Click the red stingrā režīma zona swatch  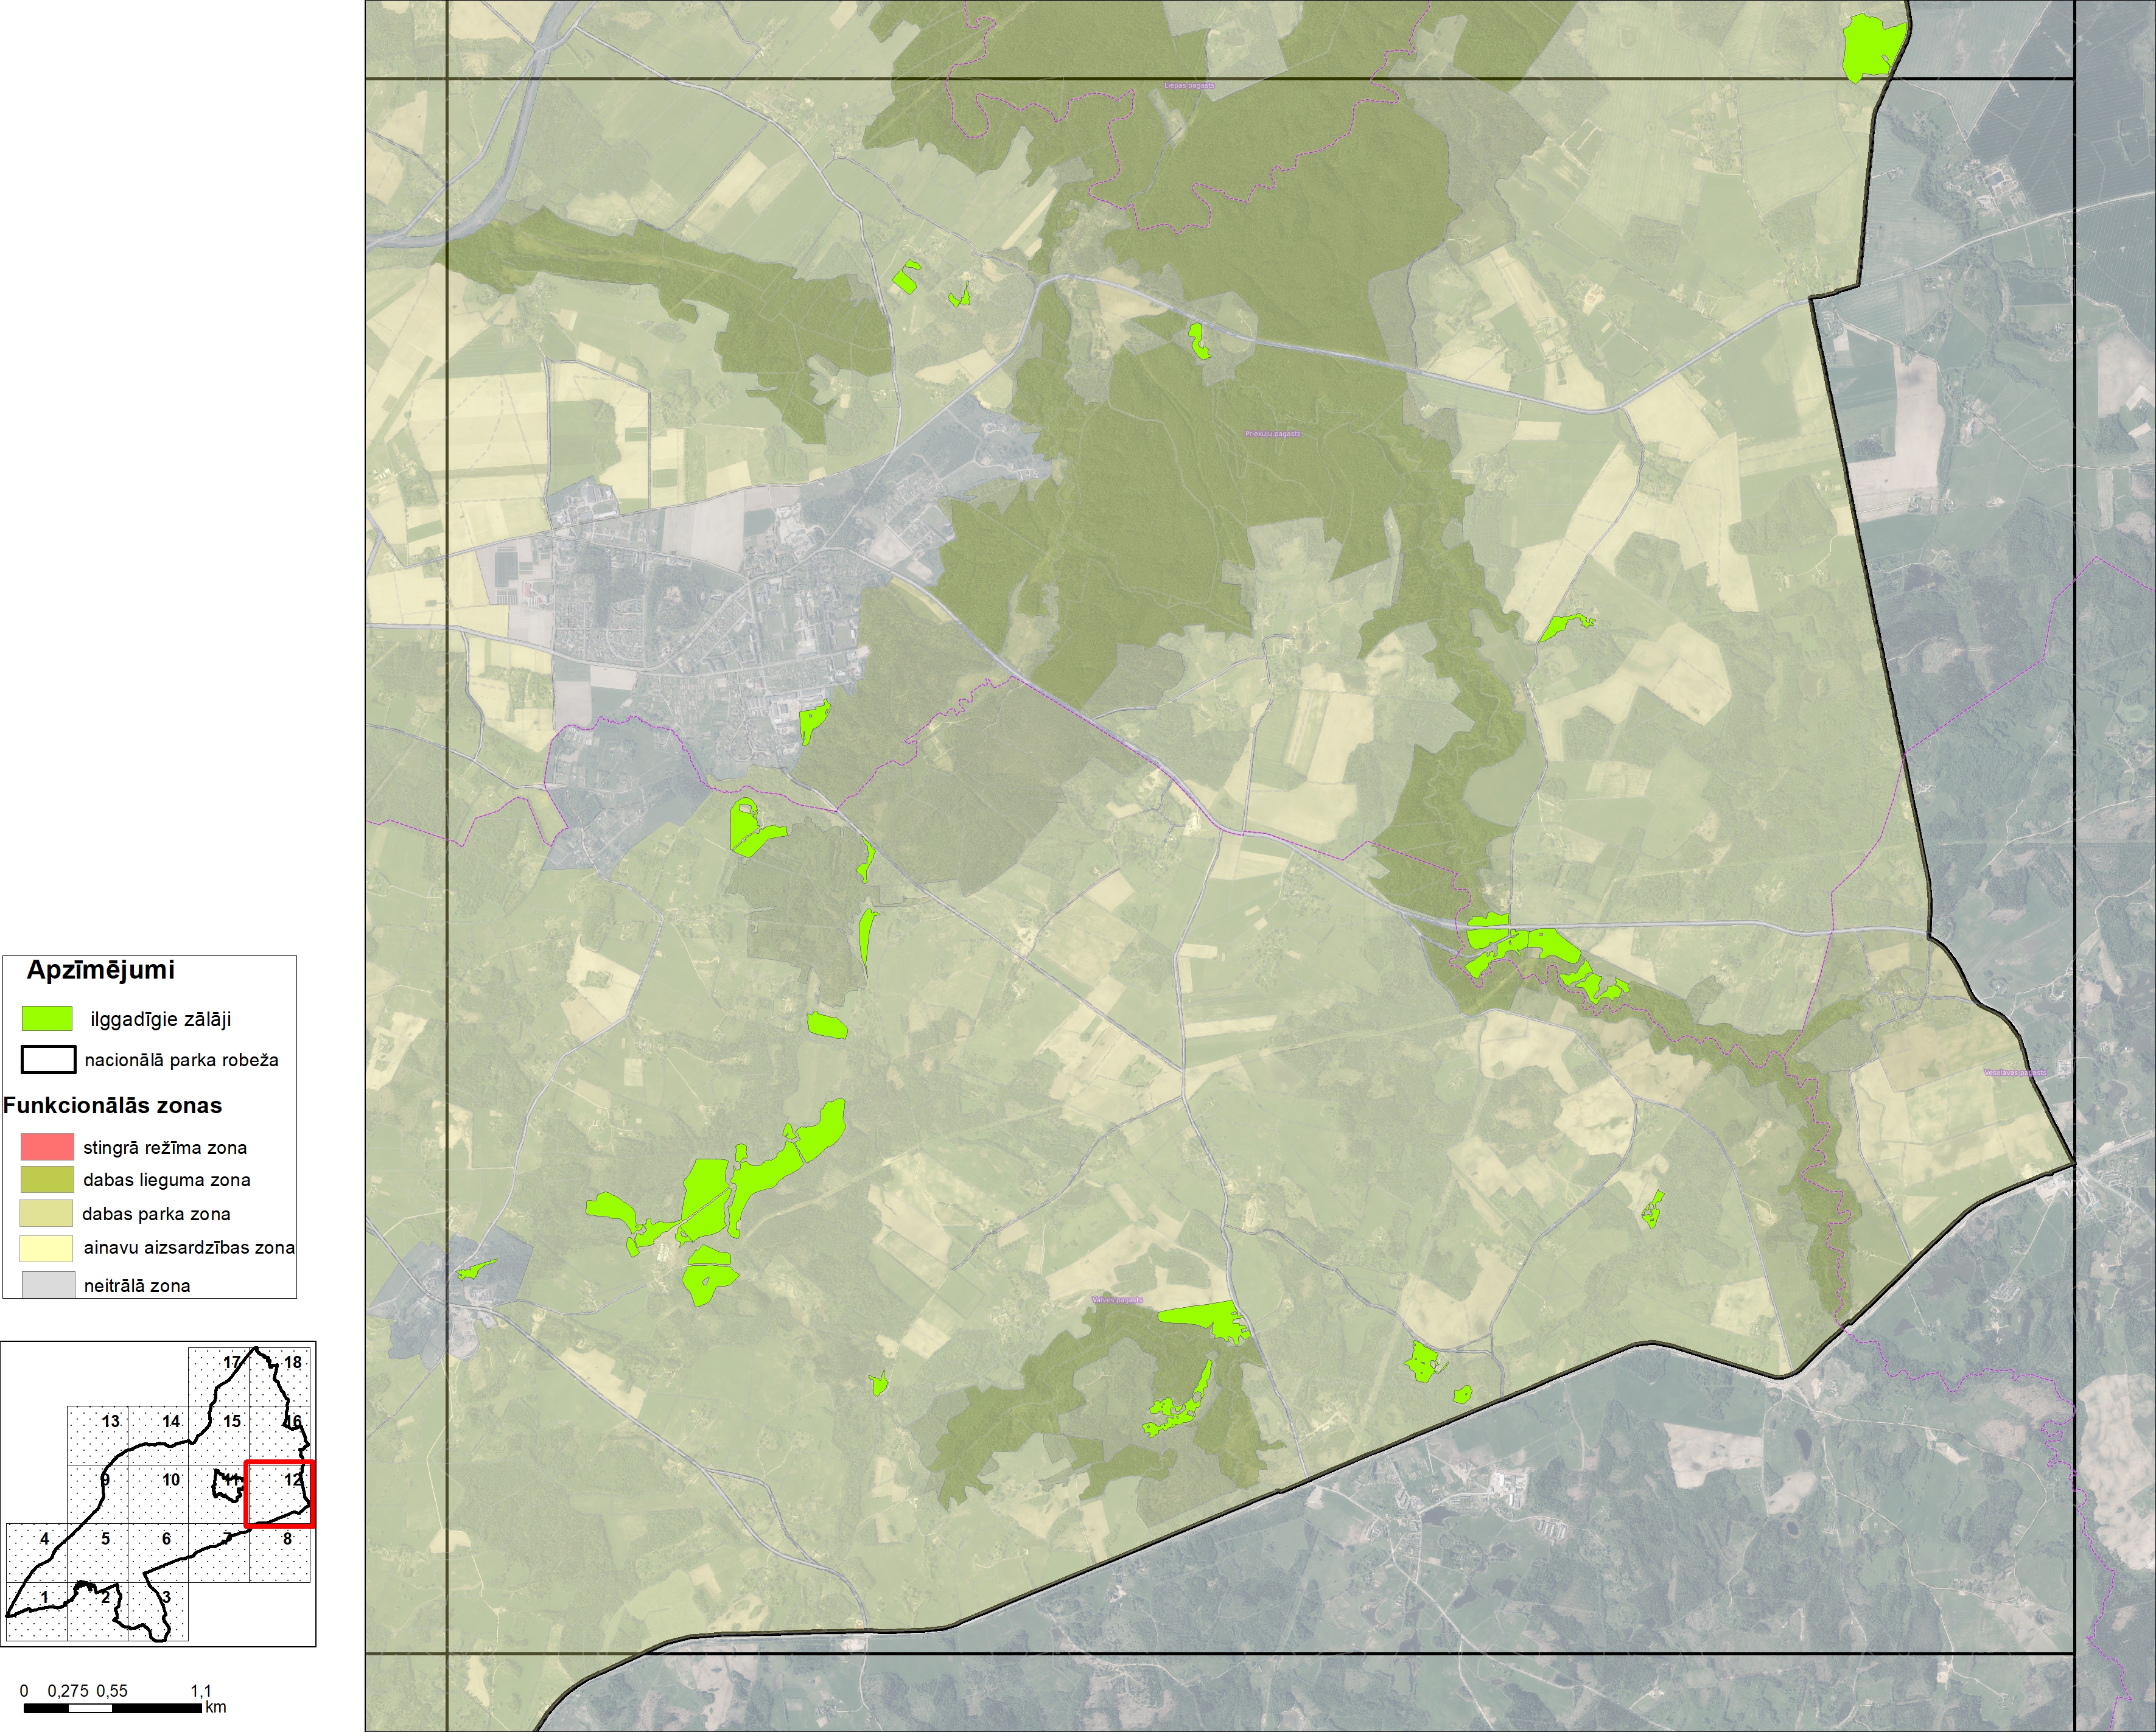(x=47, y=1146)
